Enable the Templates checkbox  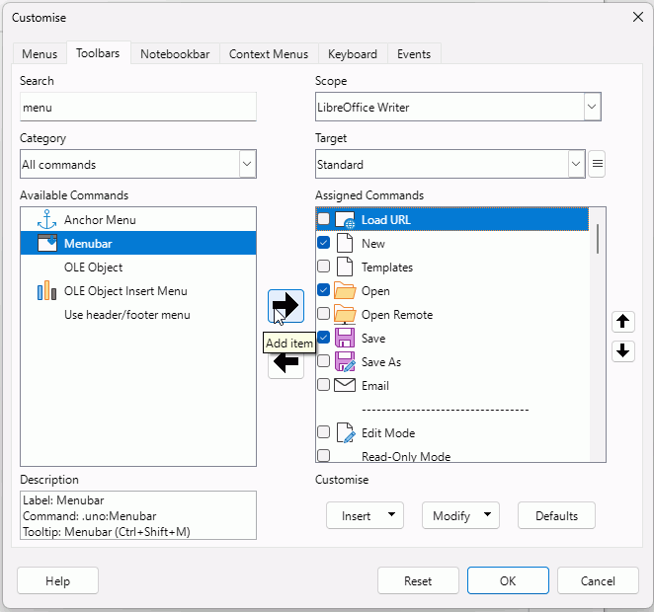click(x=323, y=268)
